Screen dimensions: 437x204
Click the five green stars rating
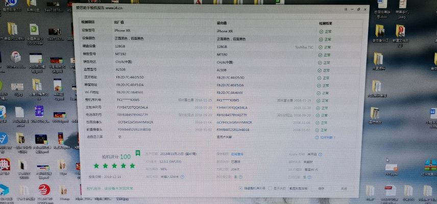pos(115,166)
